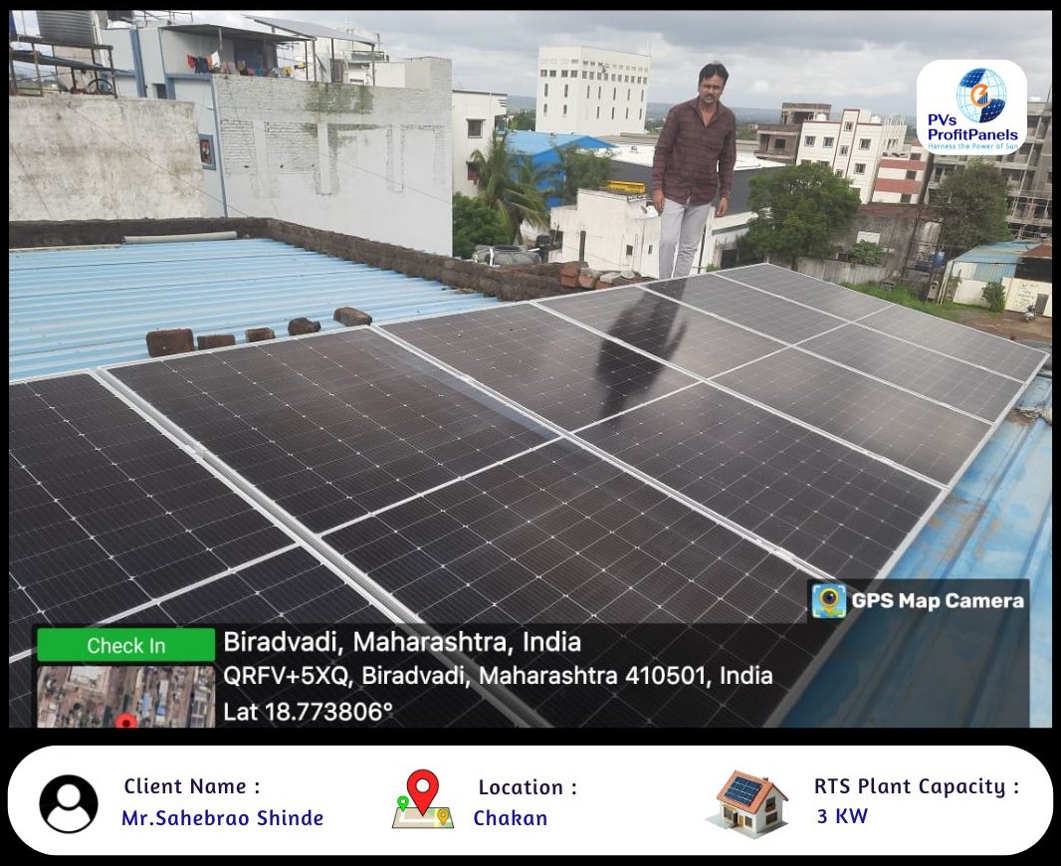Click the "Client Name :" label
Image resolution: width=1061 pixels, height=866 pixels.
tap(191, 786)
